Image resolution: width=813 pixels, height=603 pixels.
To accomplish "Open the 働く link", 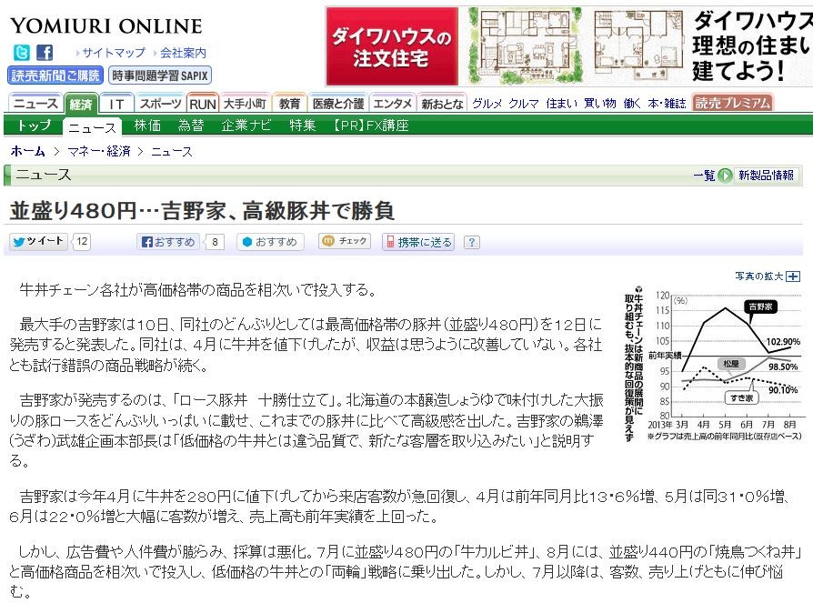I will click(632, 104).
